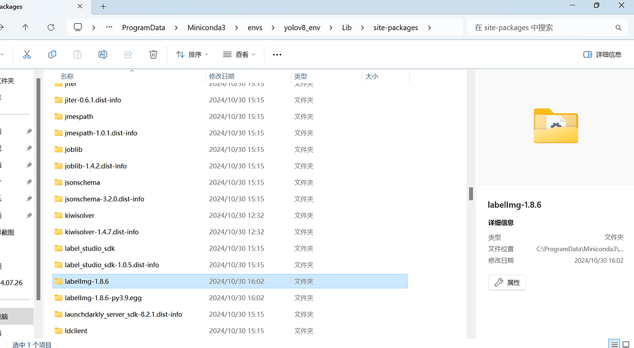Toggle the Details pane (详细信息) button
Image resolution: width=634 pixels, height=348 pixels.
click(603, 55)
